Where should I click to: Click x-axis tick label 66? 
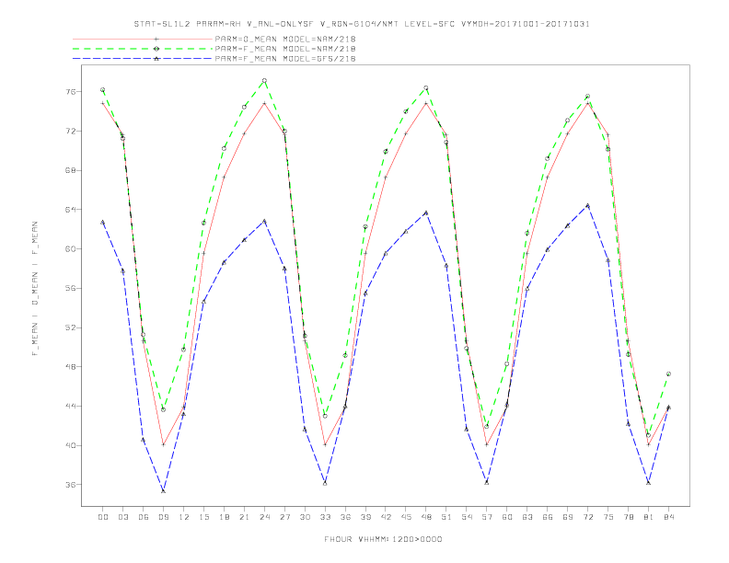pyautogui.click(x=548, y=517)
